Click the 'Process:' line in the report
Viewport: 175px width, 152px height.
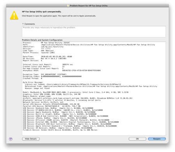[46, 43]
